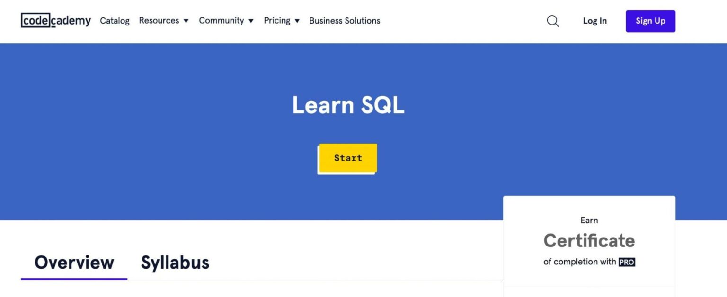Select the Overview tab
This screenshot has height=297, width=727.
(x=74, y=263)
